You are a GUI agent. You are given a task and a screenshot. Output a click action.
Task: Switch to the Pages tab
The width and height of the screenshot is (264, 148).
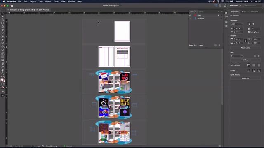[244, 12]
